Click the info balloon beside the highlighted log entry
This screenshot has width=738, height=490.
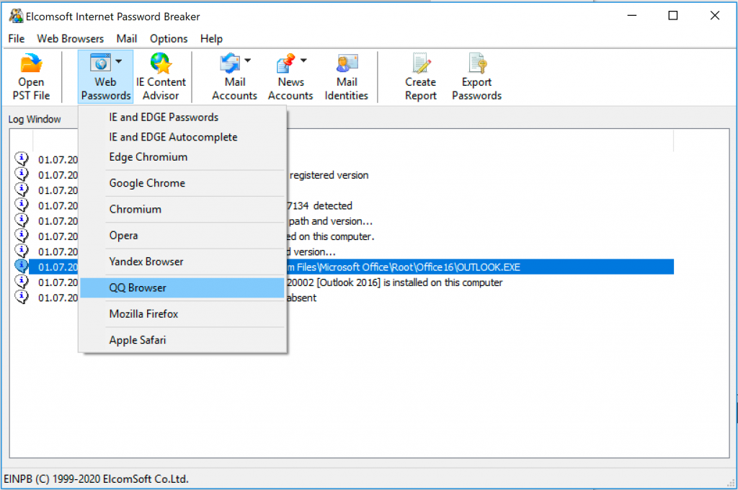pyautogui.click(x=22, y=265)
